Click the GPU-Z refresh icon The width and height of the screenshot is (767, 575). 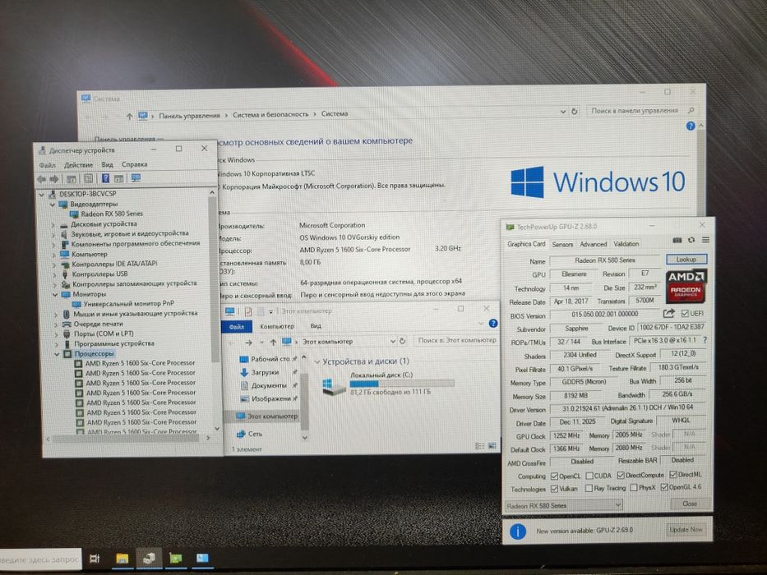coord(691,240)
